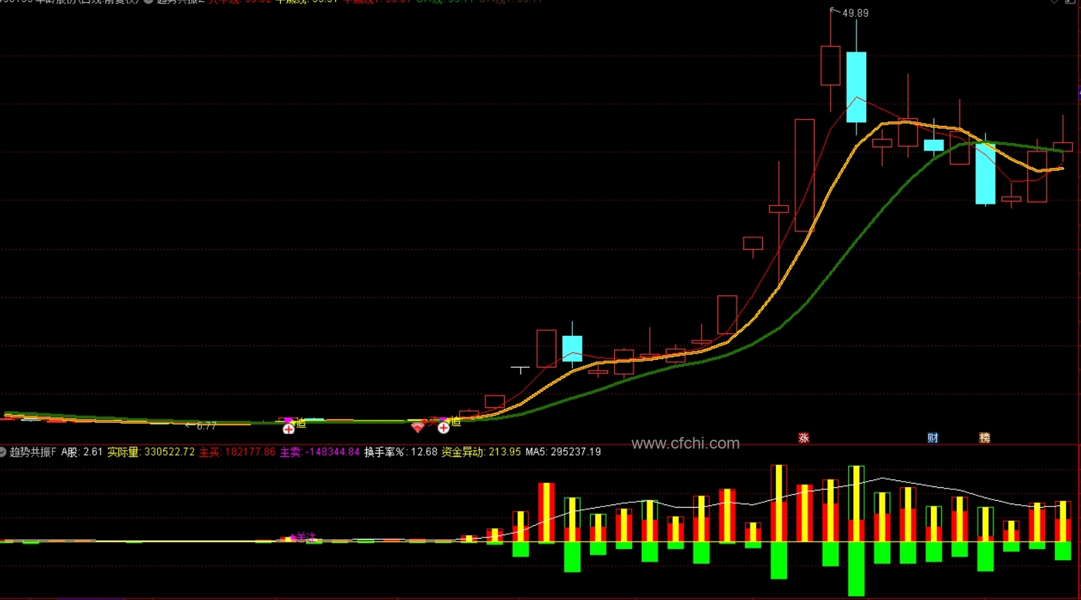Click the red 涨 event marker

[804, 438]
